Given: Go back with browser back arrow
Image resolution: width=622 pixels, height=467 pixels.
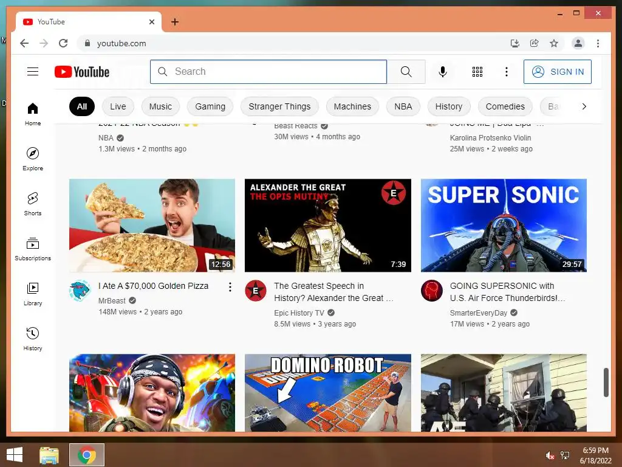Looking at the screenshot, I should [x=24, y=43].
